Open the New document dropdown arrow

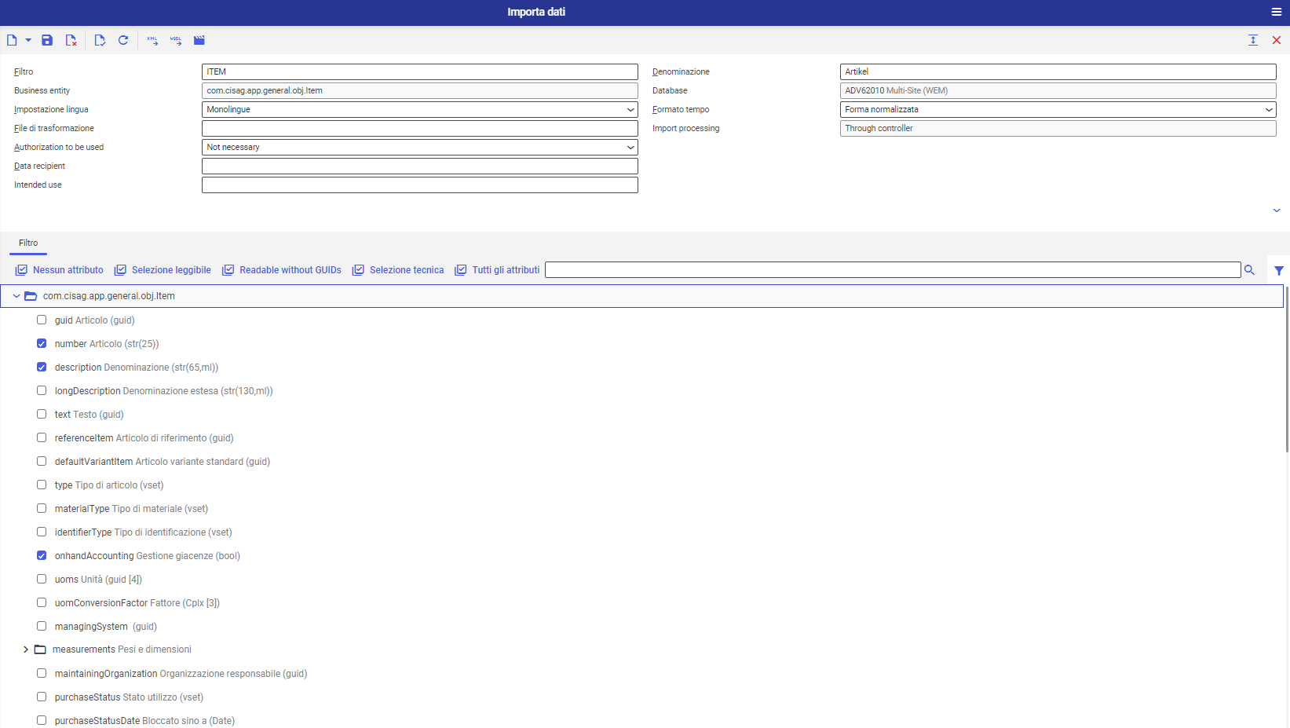coord(28,40)
